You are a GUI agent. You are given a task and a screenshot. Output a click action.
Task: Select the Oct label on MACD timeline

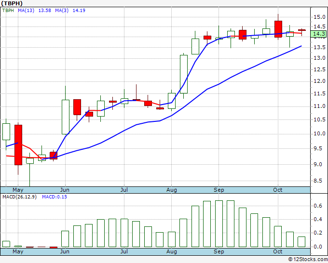tap(277, 251)
